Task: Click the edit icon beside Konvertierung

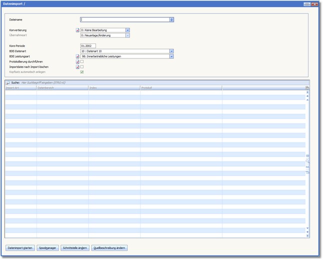Action: pyautogui.click(x=77, y=30)
